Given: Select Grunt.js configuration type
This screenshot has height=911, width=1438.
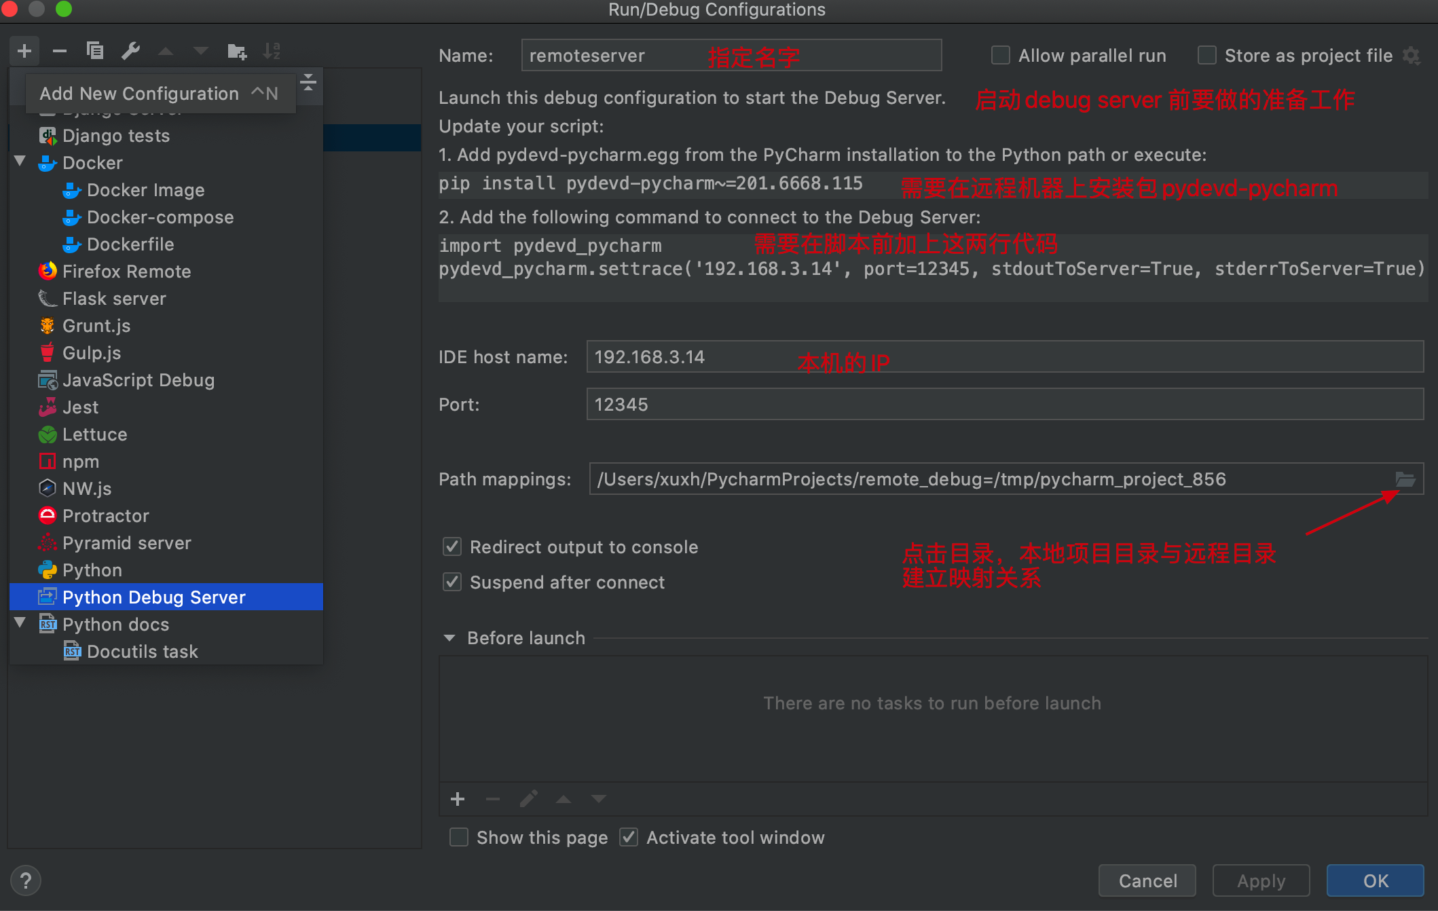Looking at the screenshot, I should (x=166, y=326).
